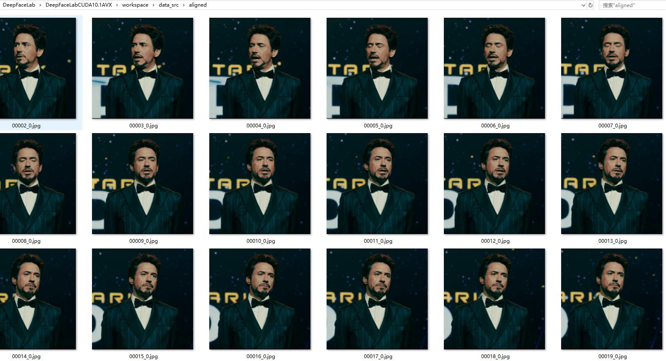The image size is (666, 361).
Task: Go to the DeepFaceLab breadcrumb folder
Action: 19,5
